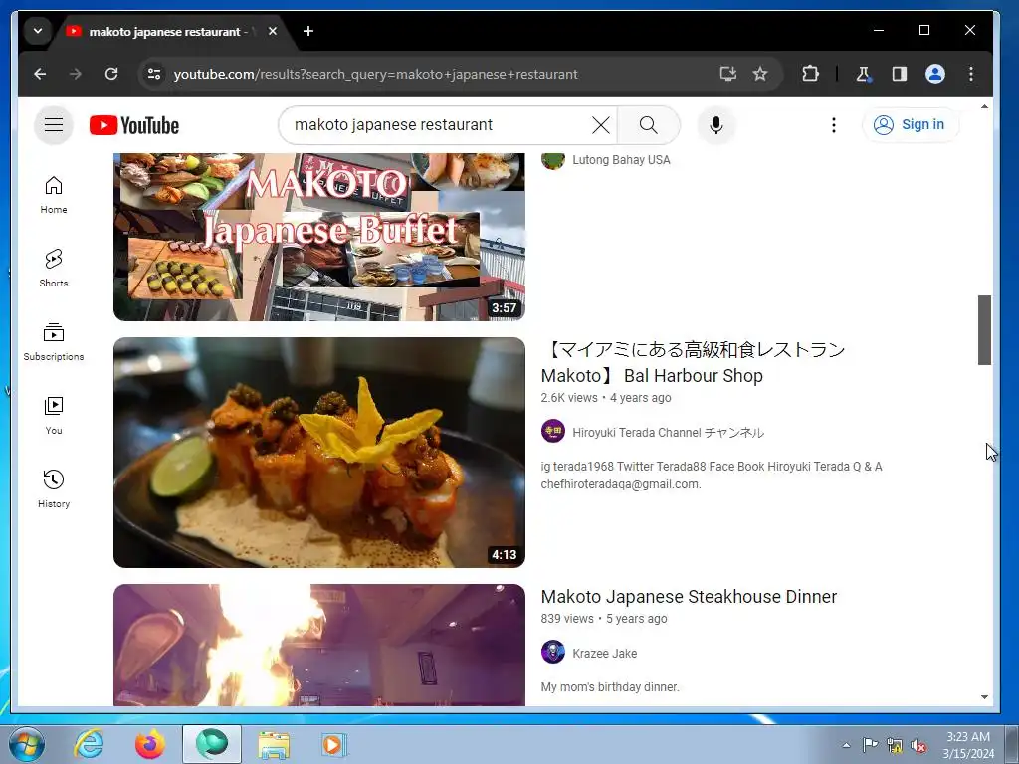Click '2.6K views' text

568,398
